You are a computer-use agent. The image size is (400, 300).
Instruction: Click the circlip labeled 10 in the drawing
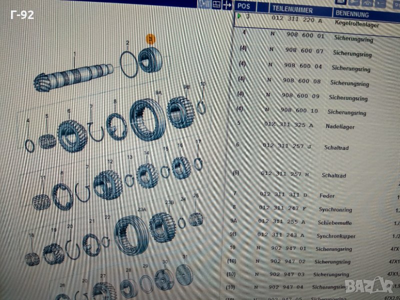(201, 106)
